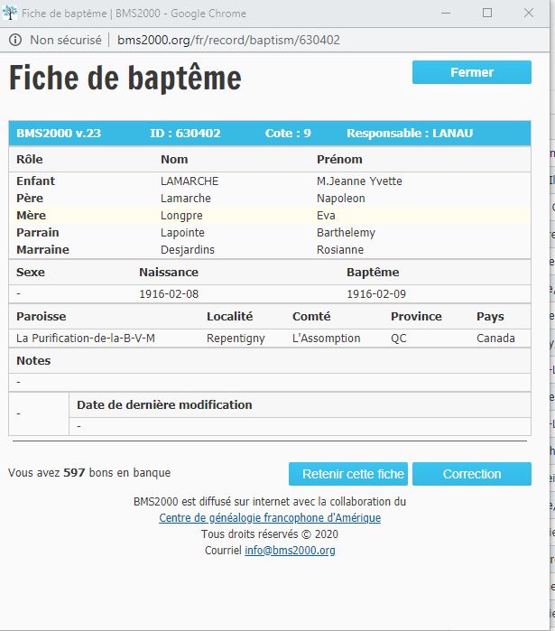Select the URL bms2000.org/fr/record/baptism/630402
This screenshot has width=555, height=631.
(x=228, y=40)
